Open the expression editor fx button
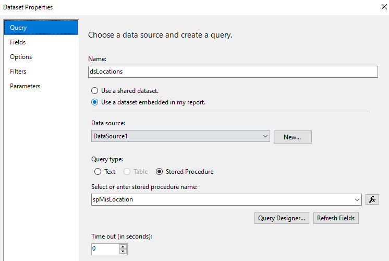 tap(372, 199)
